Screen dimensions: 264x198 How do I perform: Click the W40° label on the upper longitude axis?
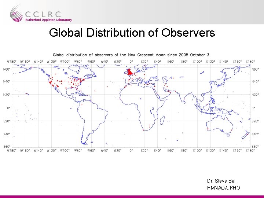(x=104, y=62)
